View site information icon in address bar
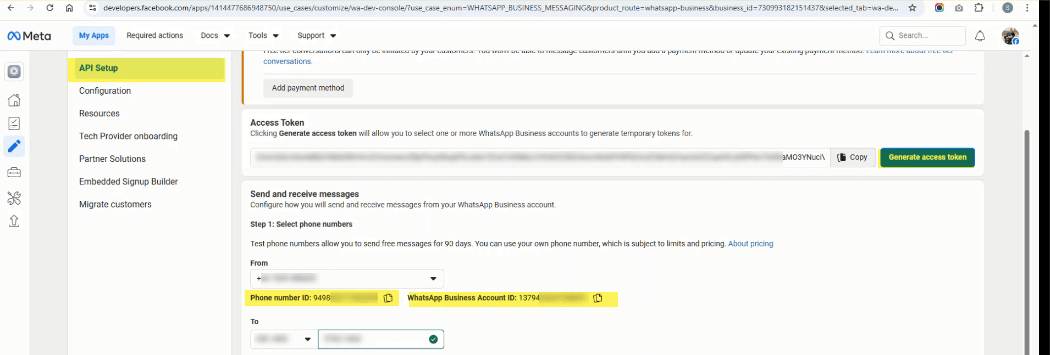Screen dimensions: 1050x355 coord(92,8)
